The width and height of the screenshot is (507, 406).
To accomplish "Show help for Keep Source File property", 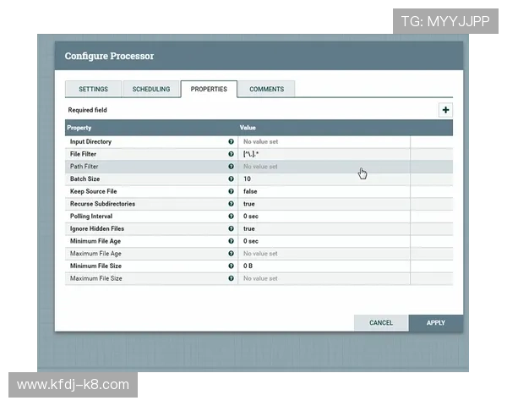I will (x=231, y=191).
